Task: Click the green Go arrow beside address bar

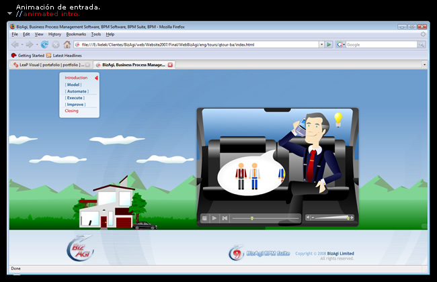Action: [329, 44]
